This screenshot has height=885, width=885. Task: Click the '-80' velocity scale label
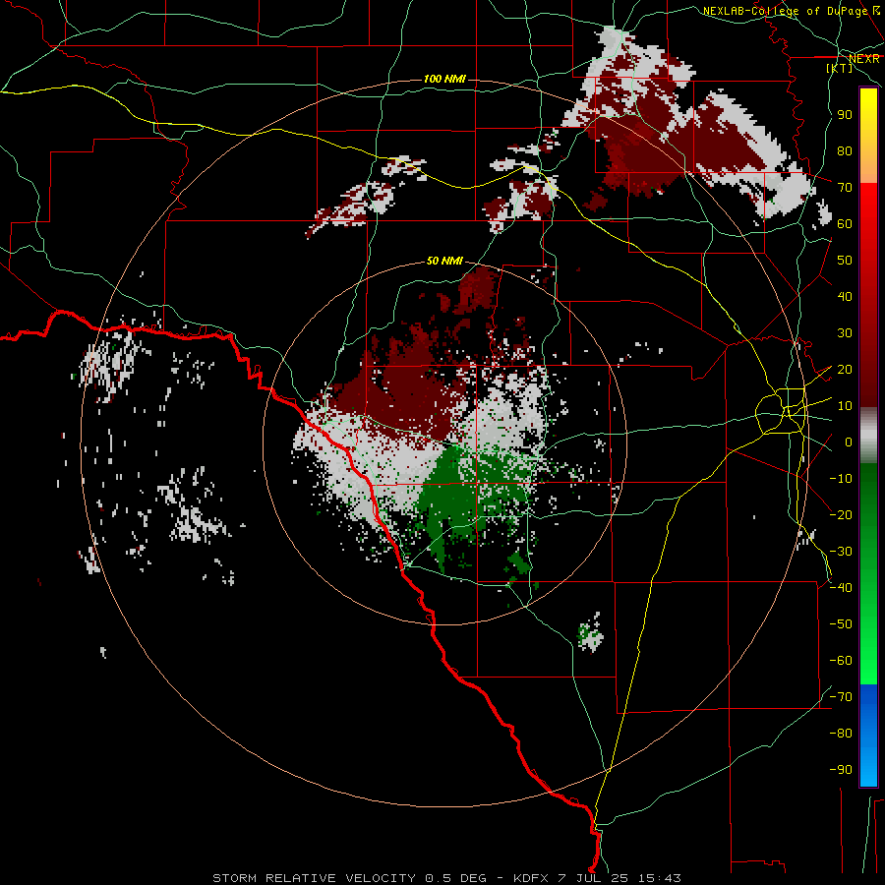point(841,734)
